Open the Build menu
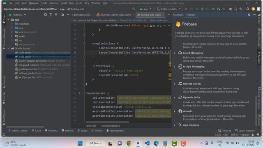 [64, 3]
